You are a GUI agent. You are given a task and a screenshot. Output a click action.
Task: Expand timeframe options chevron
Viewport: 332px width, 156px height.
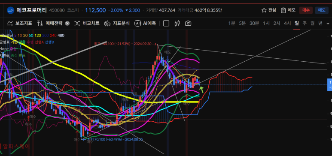(x=328, y=24)
